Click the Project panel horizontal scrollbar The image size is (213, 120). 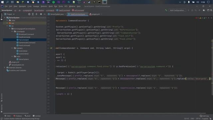point(16,113)
